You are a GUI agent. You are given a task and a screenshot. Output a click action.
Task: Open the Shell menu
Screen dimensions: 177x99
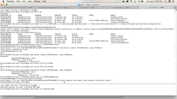pos(18,1)
